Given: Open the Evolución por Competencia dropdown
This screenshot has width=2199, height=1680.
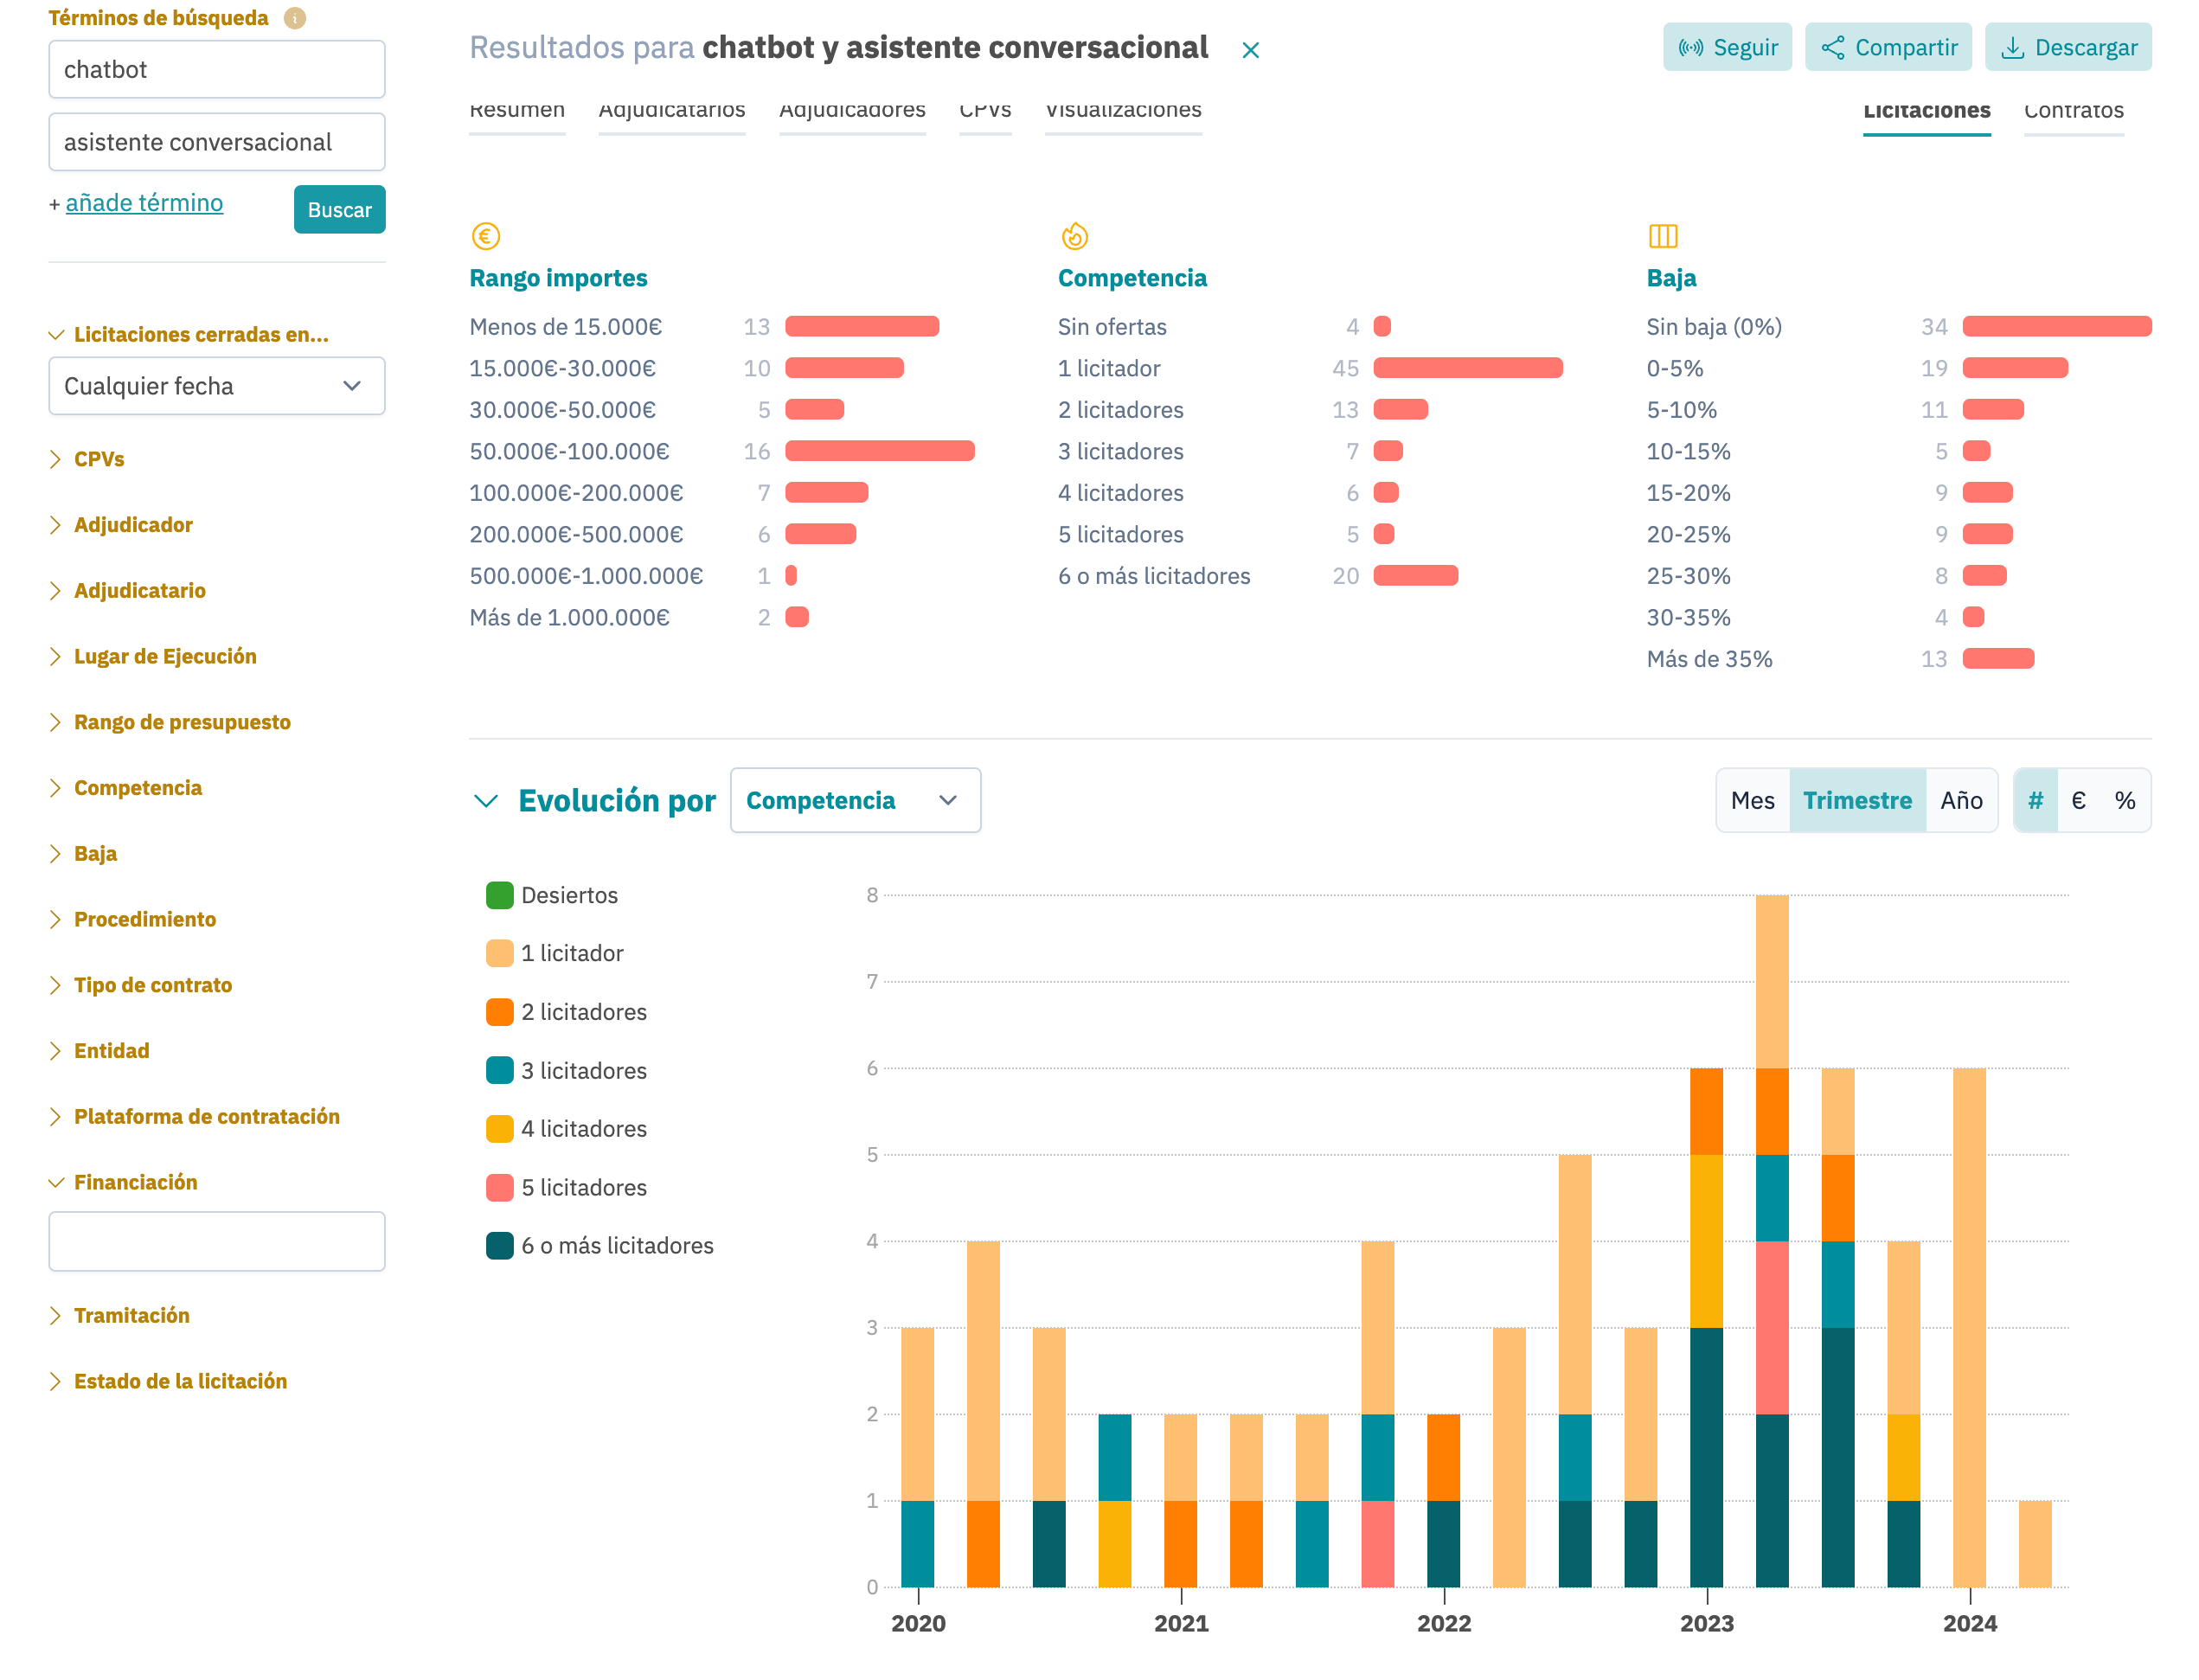Looking at the screenshot, I should pyautogui.click(x=854, y=800).
